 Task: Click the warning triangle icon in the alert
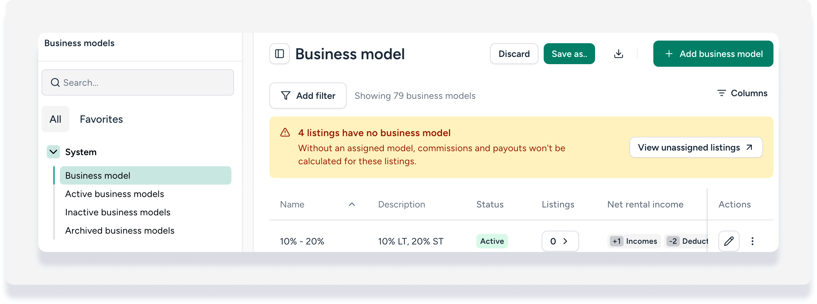(x=285, y=133)
